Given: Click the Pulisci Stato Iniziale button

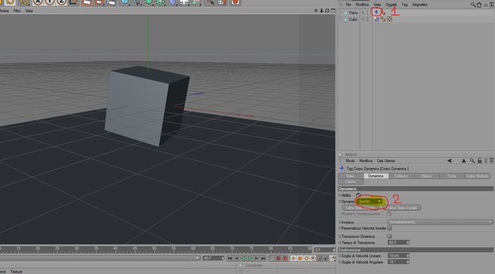Looking at the screenshot, I should [x=402, y=208].
